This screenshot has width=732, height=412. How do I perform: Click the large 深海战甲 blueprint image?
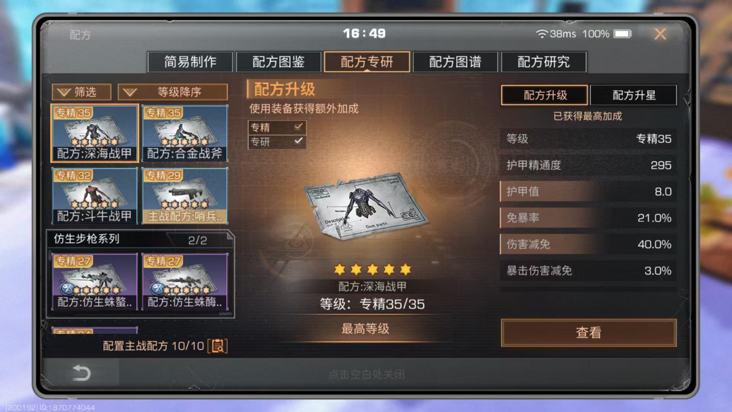(365, 207)
